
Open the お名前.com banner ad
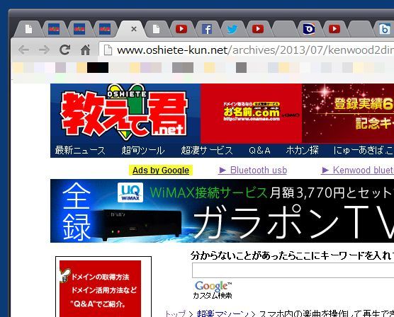(251, 113)
